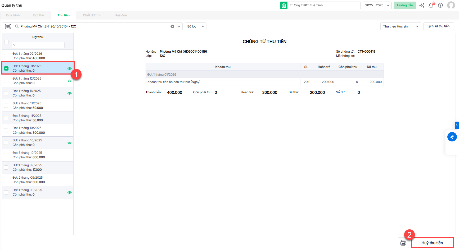The width and height of the screenshot is (459, 250).
Task: View receipt for Đợt 1 tháng 12/2025
Action: tap(70, 81)
